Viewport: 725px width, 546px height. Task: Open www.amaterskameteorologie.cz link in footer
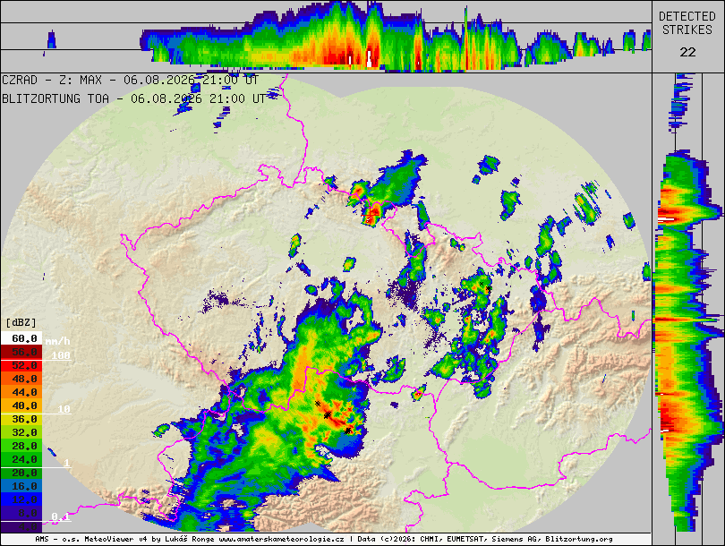coord(281,539)
